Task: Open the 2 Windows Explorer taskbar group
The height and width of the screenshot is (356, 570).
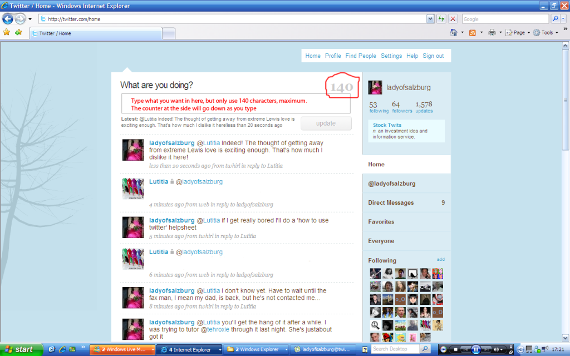Action: click(257, 349)
